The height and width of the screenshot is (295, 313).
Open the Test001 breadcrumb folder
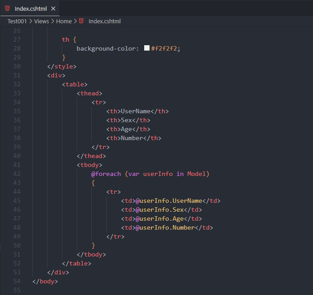click(17, 21)
